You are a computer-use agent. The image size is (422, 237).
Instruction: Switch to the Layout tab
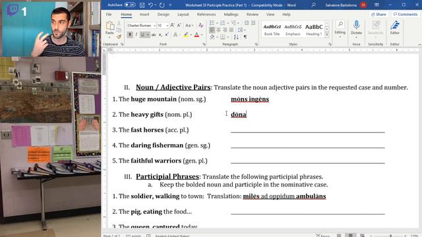tap(183, 14)
